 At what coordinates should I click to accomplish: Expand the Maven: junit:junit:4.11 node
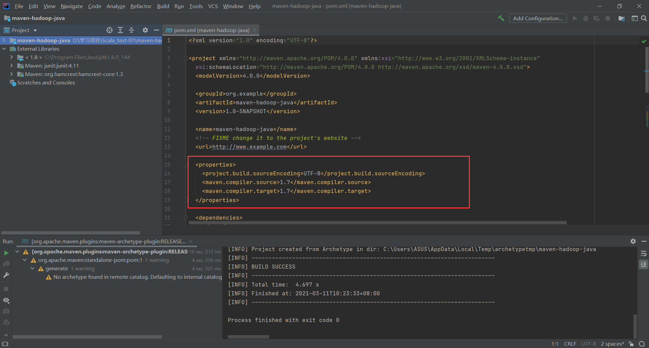tap(11, 66)
